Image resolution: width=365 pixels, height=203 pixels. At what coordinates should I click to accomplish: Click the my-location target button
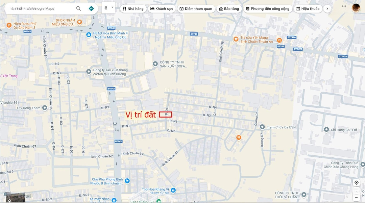point(357,183)
